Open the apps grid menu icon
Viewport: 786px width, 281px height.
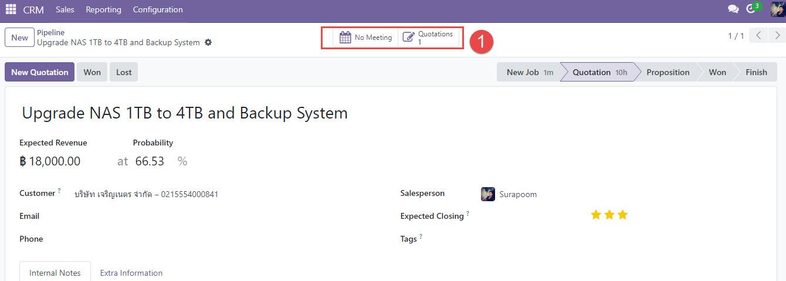point(11,9)
